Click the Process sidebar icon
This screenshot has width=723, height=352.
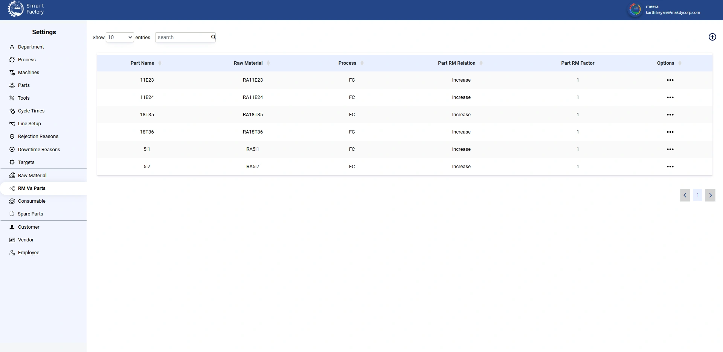coord(12,60)
